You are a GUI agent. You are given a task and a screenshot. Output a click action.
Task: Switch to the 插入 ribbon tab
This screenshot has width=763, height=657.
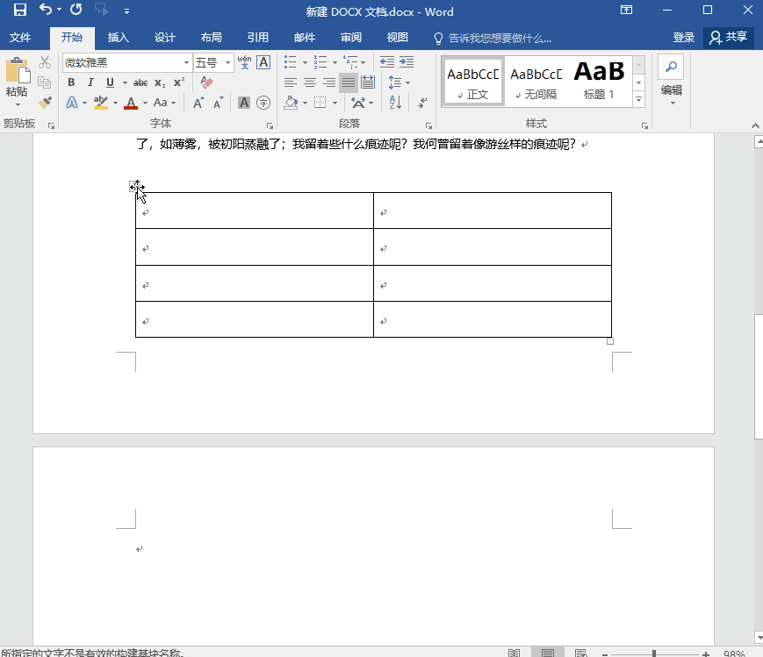click(119, 38)
